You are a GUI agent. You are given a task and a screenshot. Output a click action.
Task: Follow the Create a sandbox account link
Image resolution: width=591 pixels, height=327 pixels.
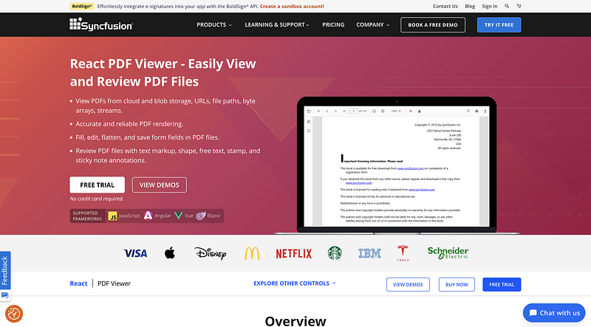(x=292, y=7)
